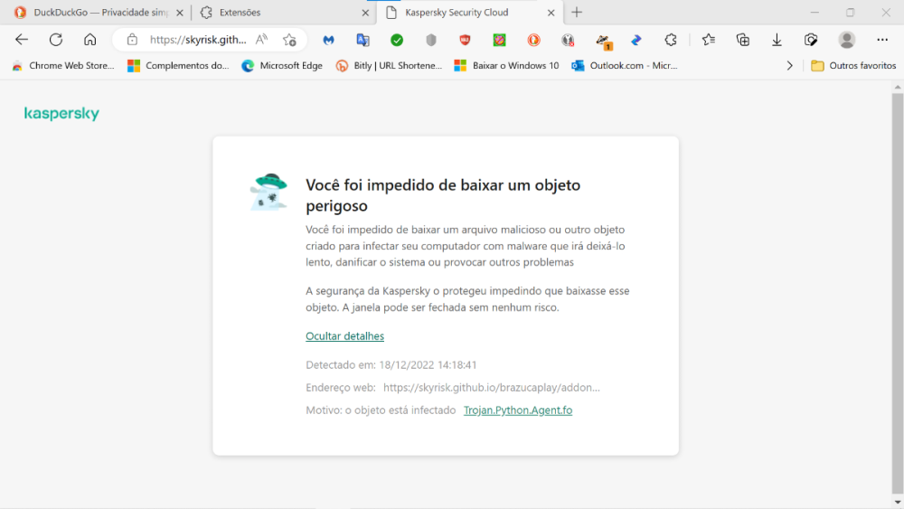Close the Kaspersky Security Cloud tab

551,13
